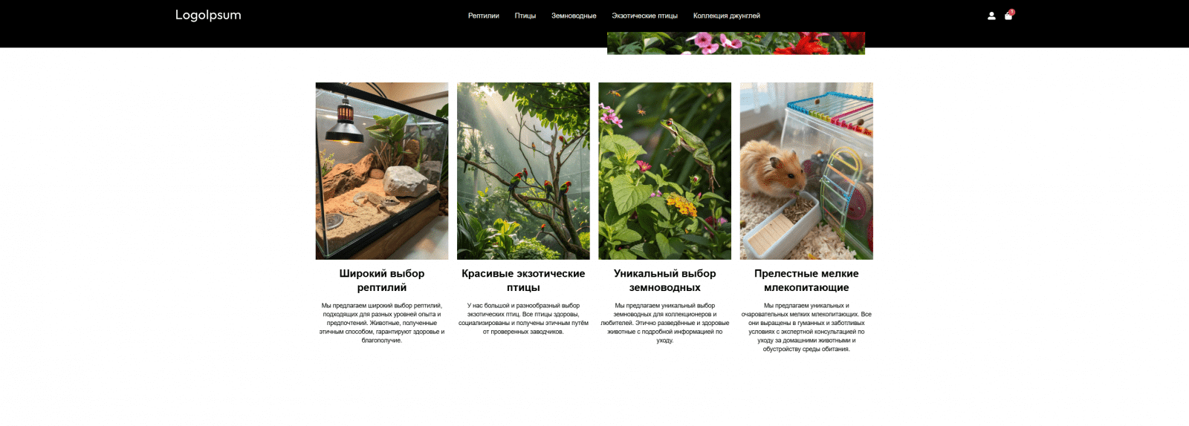The width and height of the screenshot is (1189, 426).
Task: Go to the Птицы menu item
Action: tap(525, 16)
